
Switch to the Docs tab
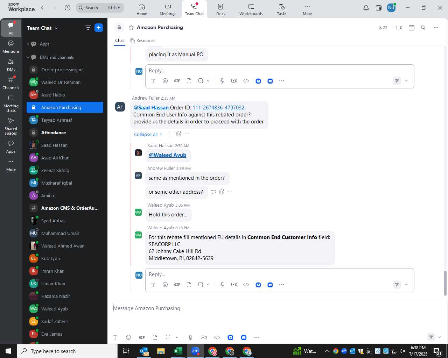[x=220, y=9]
